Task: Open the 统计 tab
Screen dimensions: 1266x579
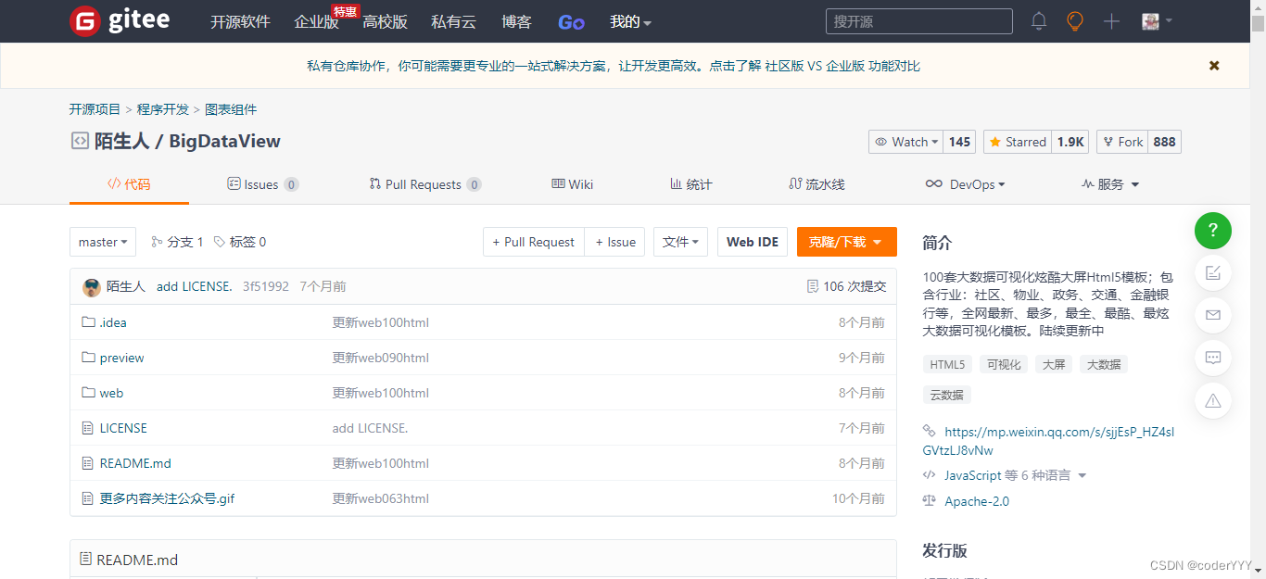Action: [690, 184]
